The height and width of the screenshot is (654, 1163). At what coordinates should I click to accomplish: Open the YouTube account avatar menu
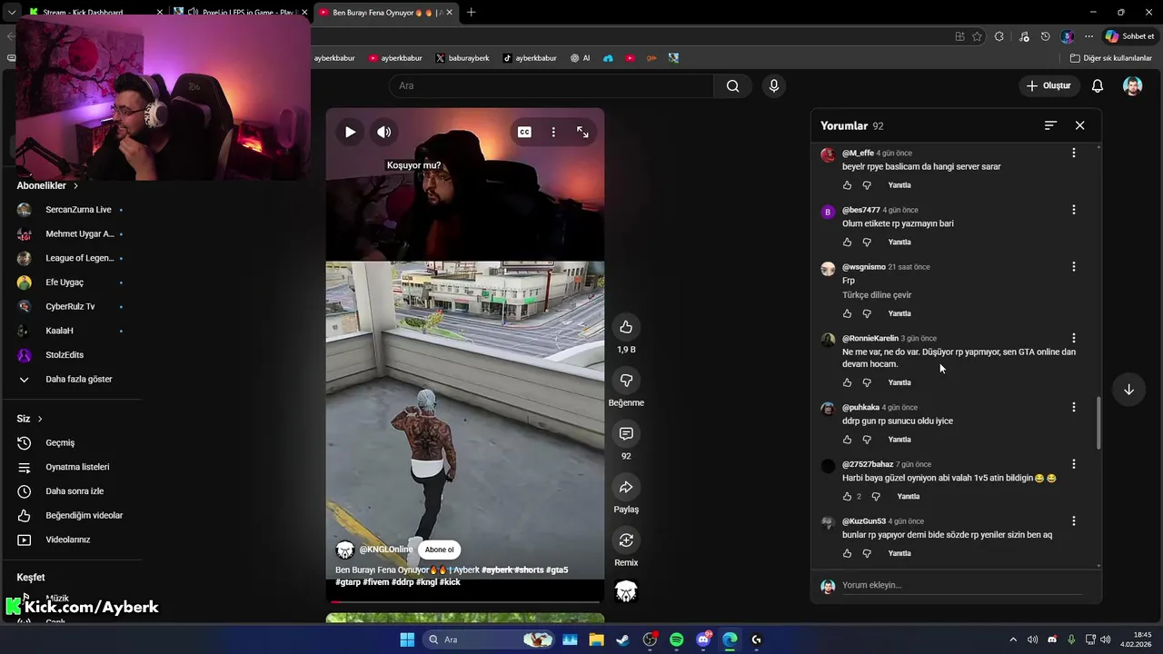pos(1132,85)
